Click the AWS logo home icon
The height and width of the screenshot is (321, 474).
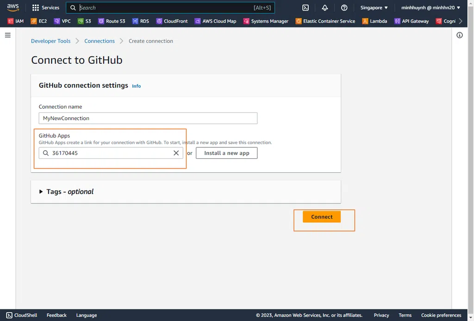13,7
